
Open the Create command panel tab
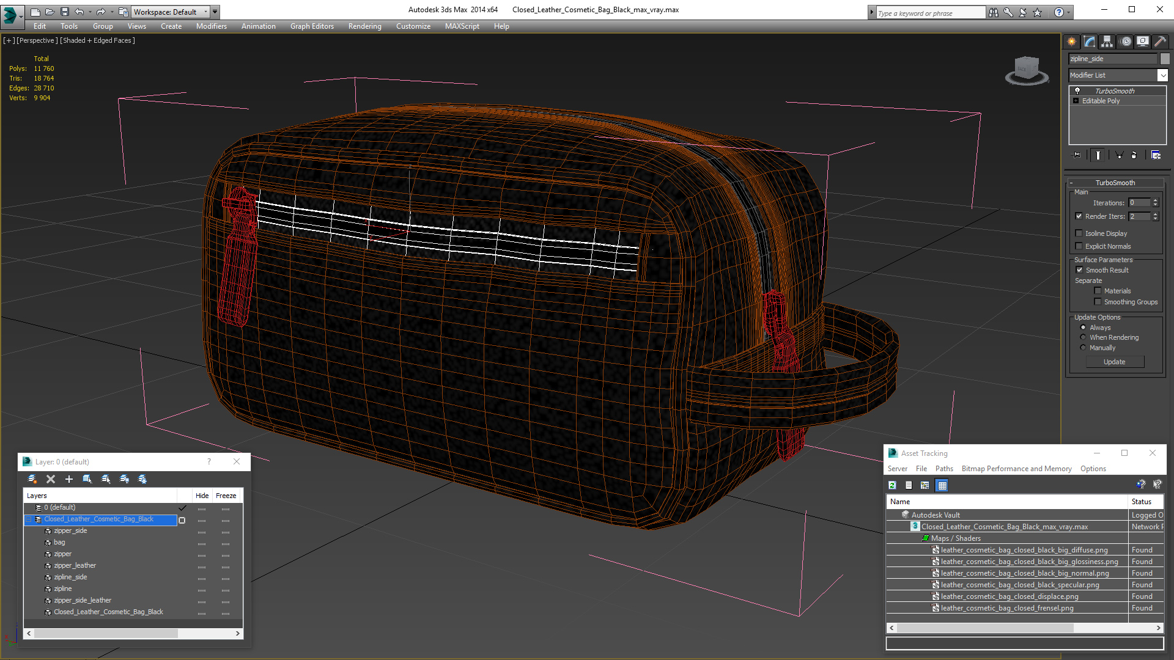[1072, 42]
